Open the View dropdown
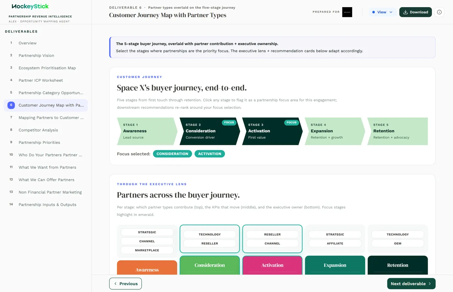453x292 pixels. pyautogui.click(x=382, y=12)
